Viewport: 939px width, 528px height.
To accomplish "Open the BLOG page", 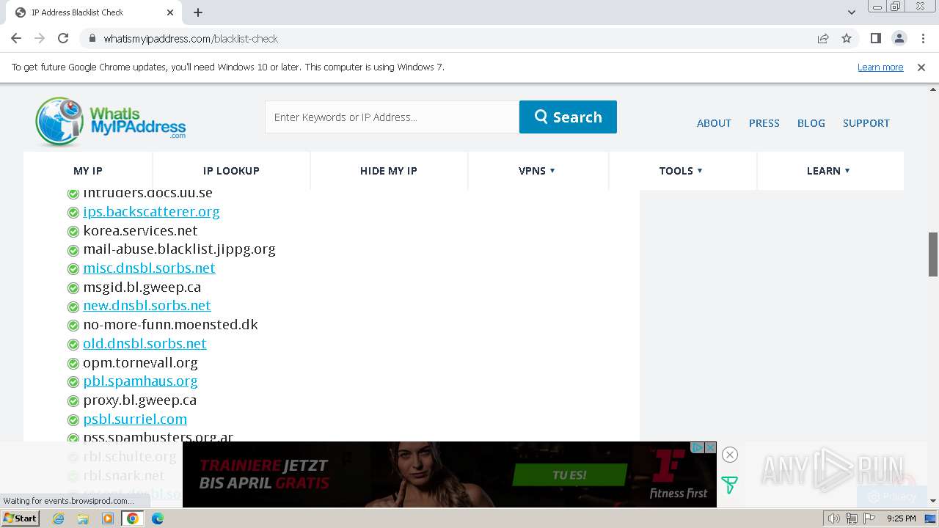I will (x=811, y=123).
